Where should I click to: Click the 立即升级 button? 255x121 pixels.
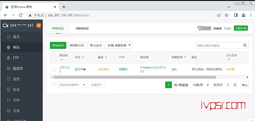pyautogui.click(x=241, y=28)
